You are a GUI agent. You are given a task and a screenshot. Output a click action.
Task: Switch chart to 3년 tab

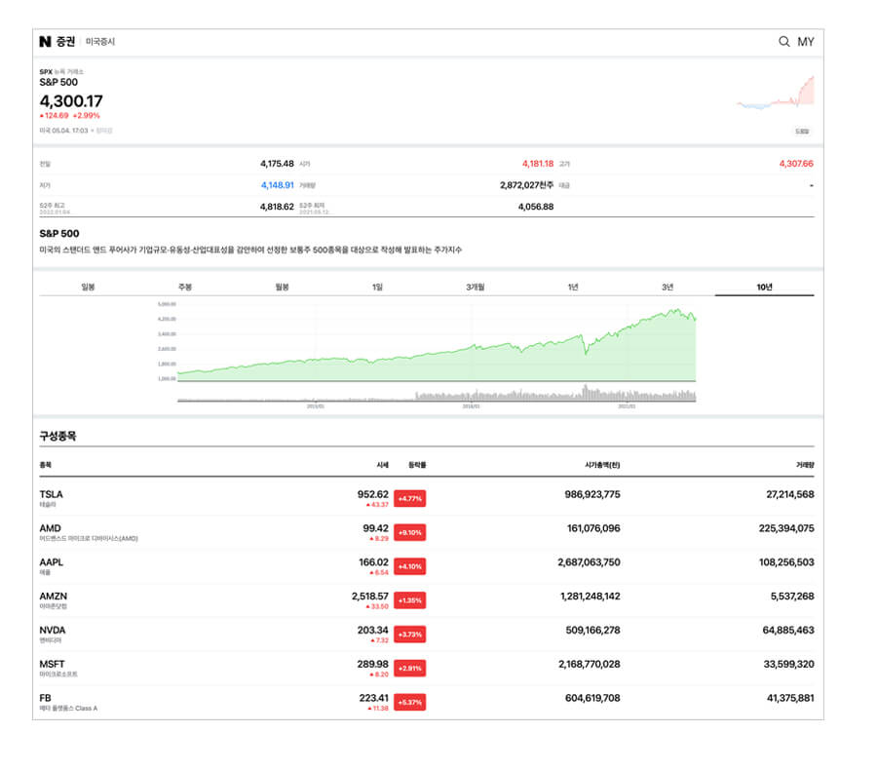point(667,287)
